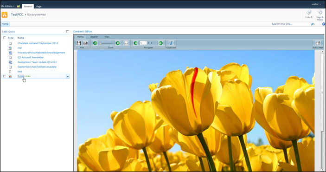Click the Test Docs web part title
This screenshot has width=326, height=172.
pyautogui.click(x=8, y=32)
